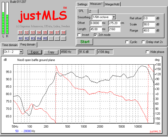This screenshot has width=168, height=137.
Task: Click the Length samples field showing 2160
Action: pos(114,29)
